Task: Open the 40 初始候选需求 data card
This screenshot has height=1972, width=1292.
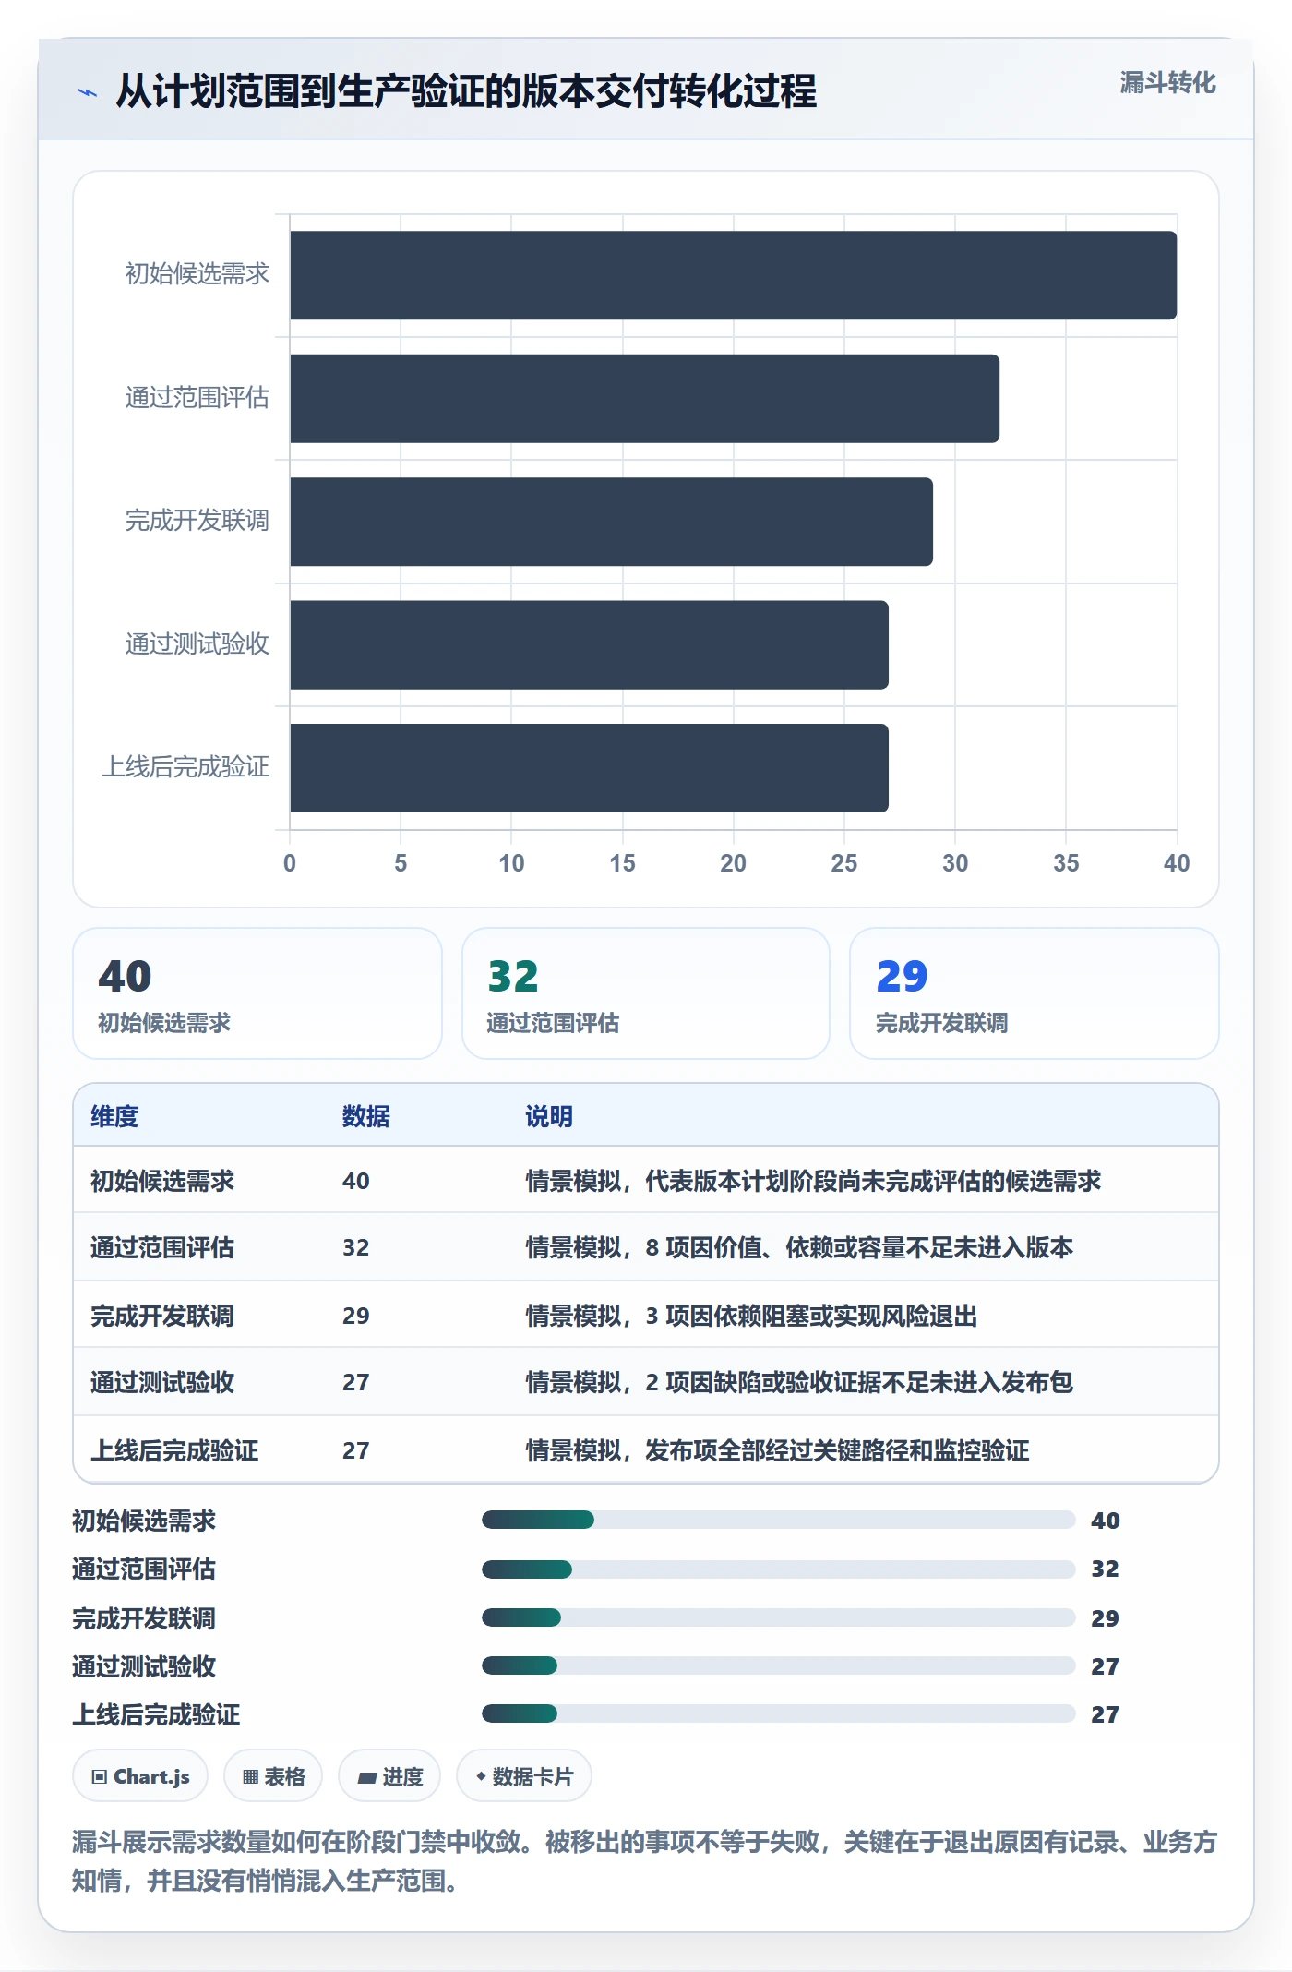Action: (257, 993)
